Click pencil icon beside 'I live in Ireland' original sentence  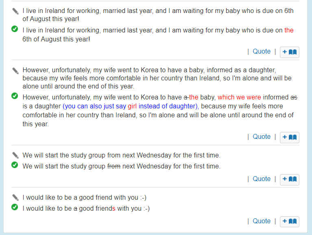click(15, 11)
